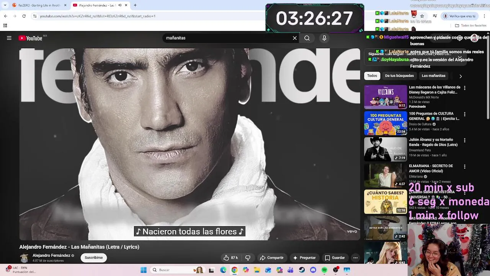This screenshot has width=490, height=276.
Task: Open Chrome three-dot menu
Action: (x=485, y=16)
